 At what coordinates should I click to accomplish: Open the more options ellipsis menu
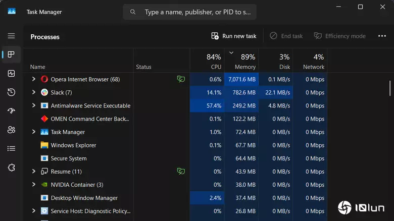click(382, 36)
